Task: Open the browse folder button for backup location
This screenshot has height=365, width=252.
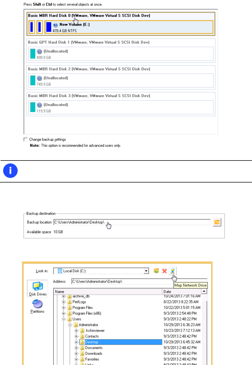Action: (217, 222)
